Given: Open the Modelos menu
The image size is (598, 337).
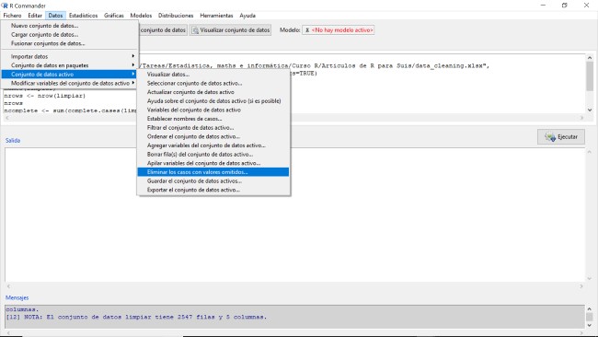Looking at the screenshot, I should [141, 16].
